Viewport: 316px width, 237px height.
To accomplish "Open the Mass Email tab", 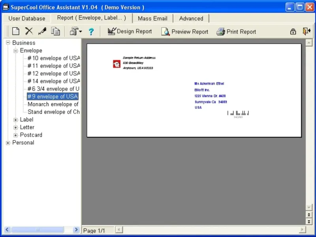I will coord(152,19).
